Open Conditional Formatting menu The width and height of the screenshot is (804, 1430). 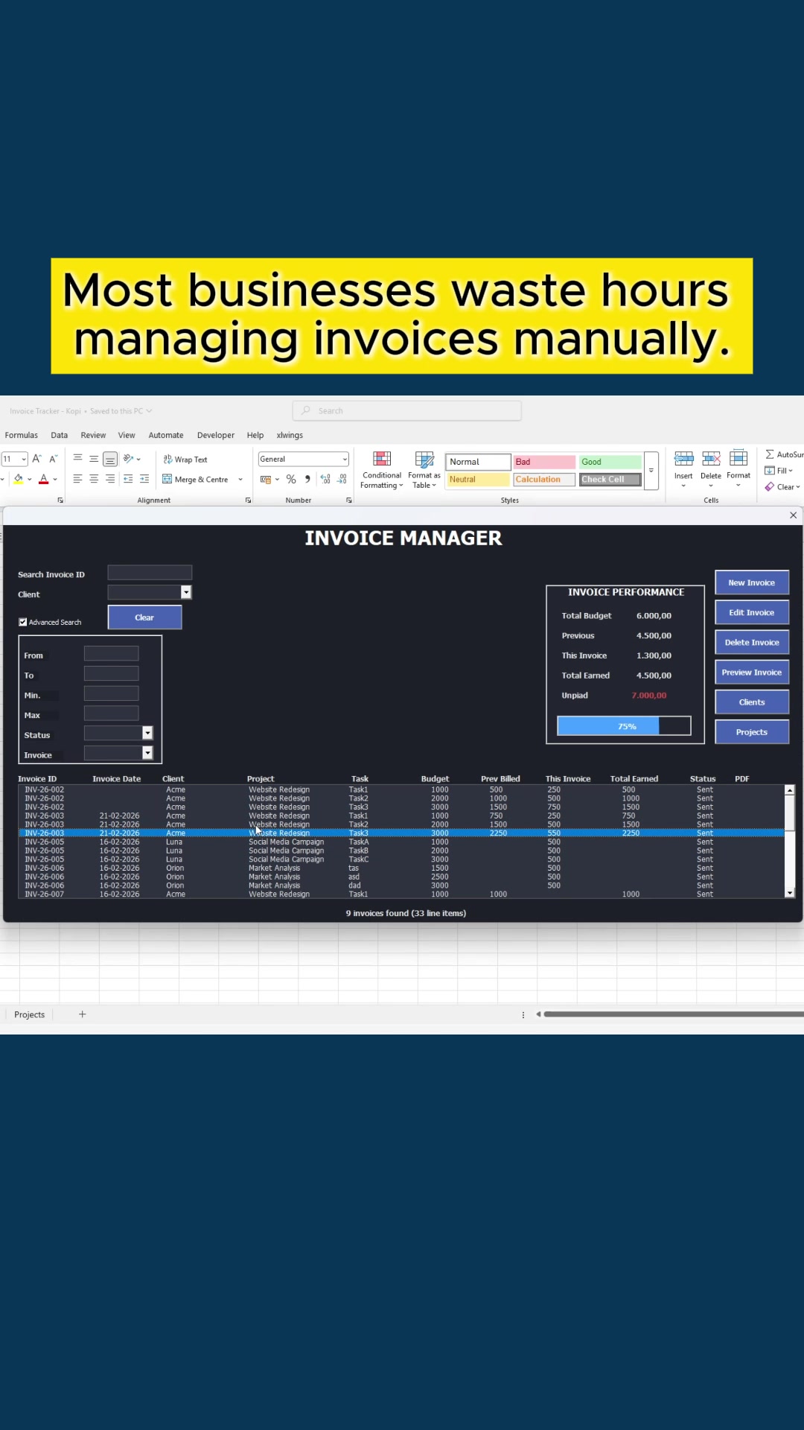[x=382, y=469]
